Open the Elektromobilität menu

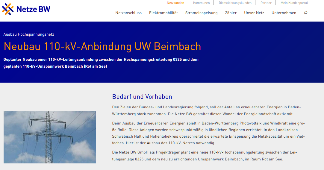(x=163, y=13)
